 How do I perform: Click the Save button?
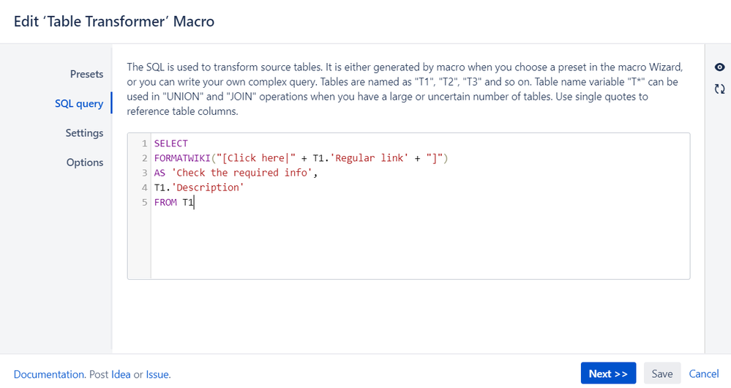pos(662,373)
